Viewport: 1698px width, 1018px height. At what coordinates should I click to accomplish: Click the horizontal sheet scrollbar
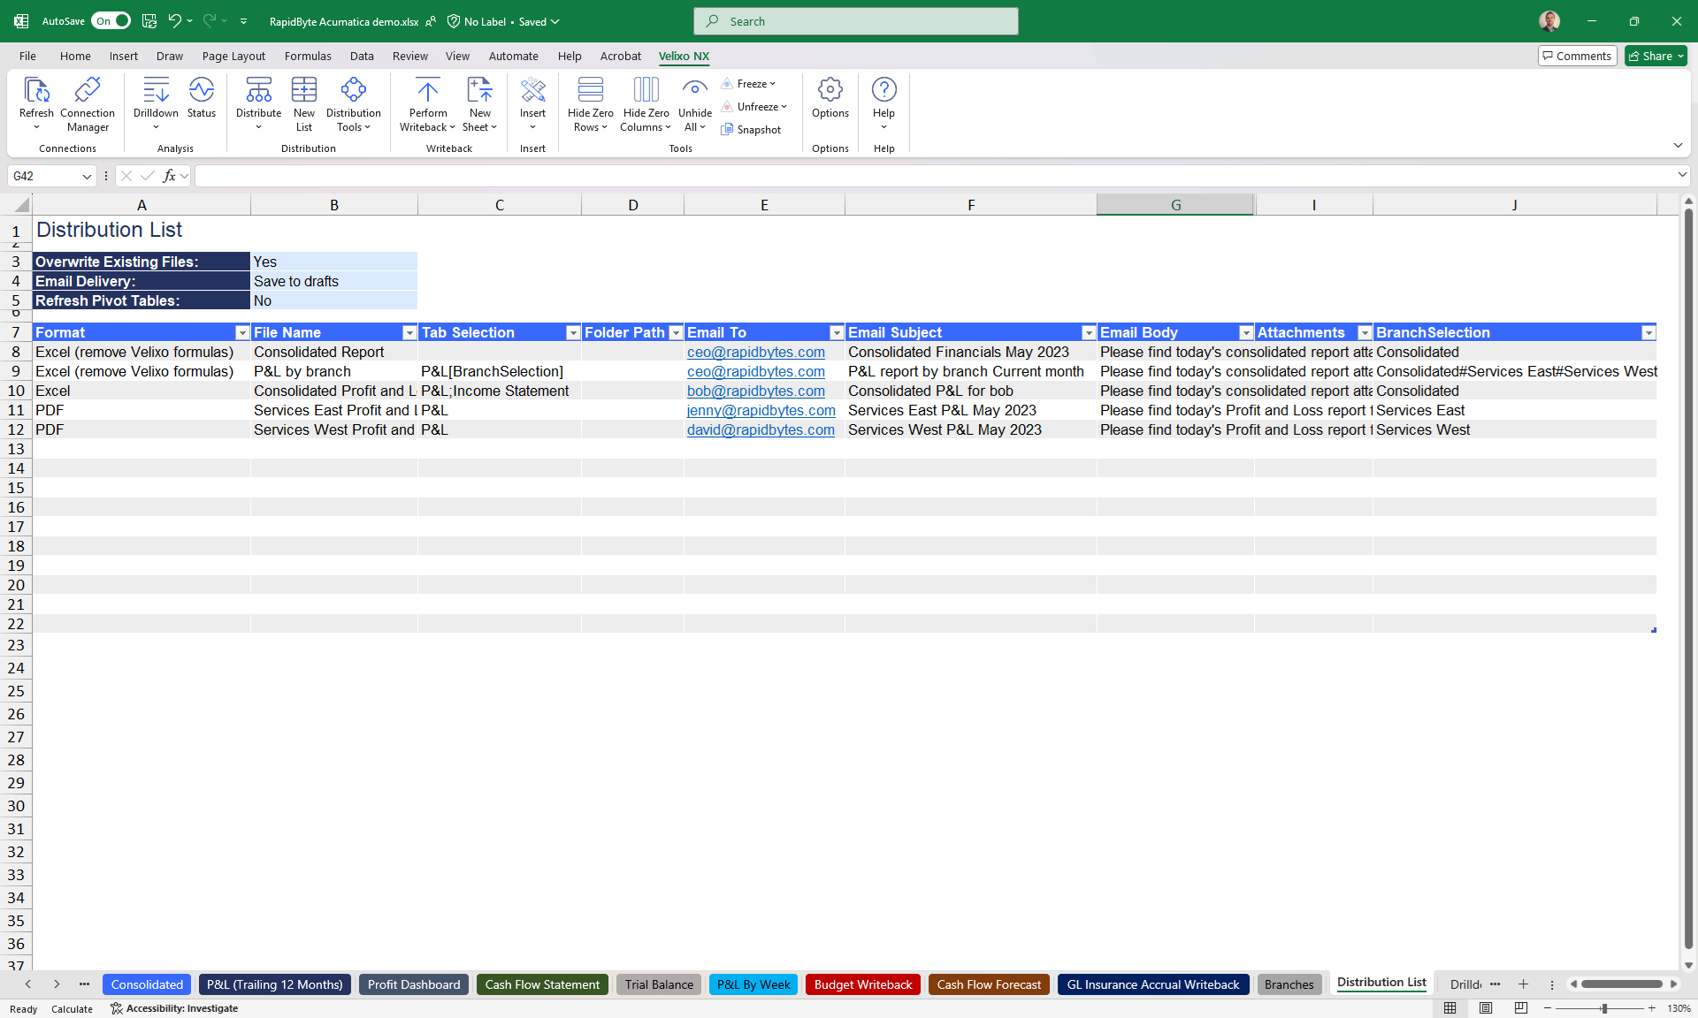(x=1623, y=984)
